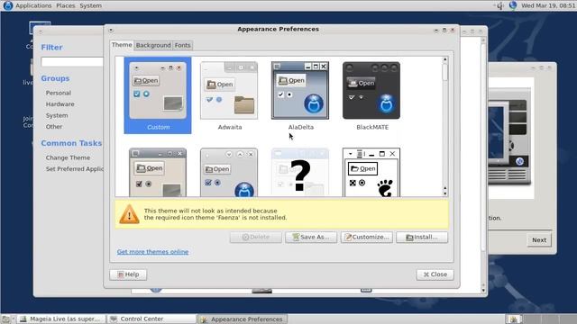Open the Places menu
Viewport: 577px width, 324px height.
point(66,5)
